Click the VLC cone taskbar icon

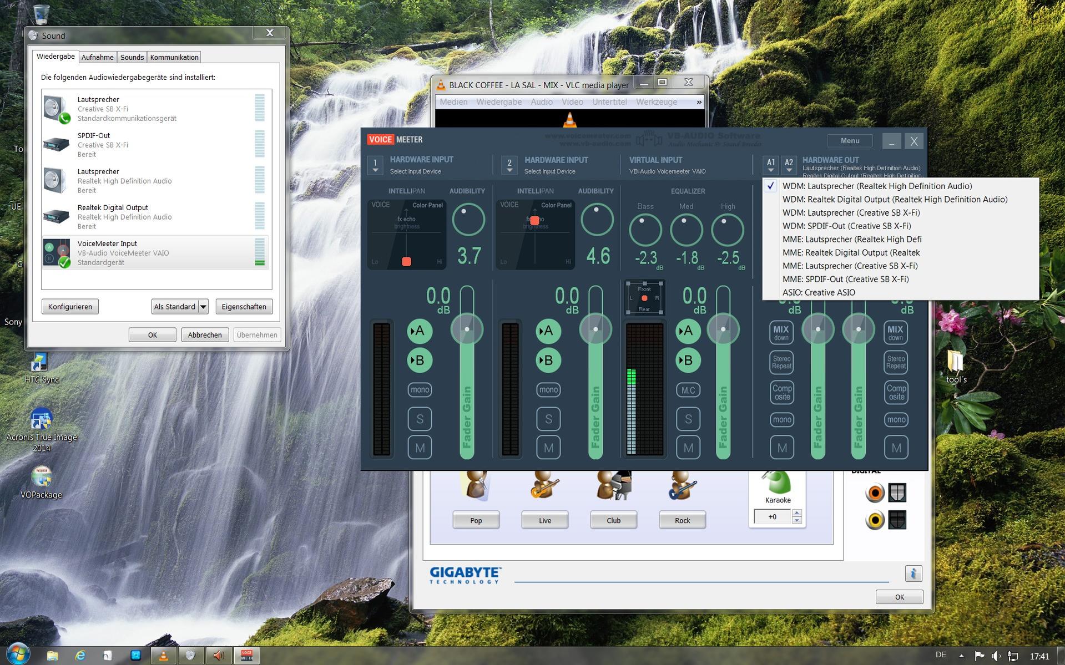click(163, 656)
